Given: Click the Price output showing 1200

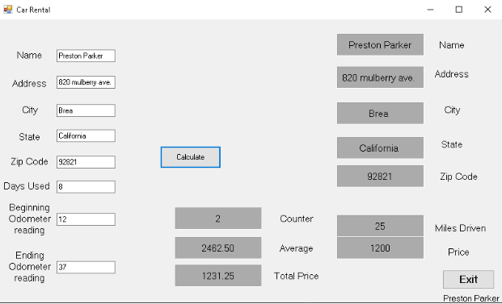Looking at the screenshot, I should (x=380, y=248).
